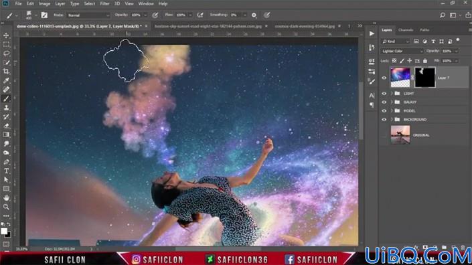The image size is (472, 265).
Task: Open brush smoothing options gear
Action: click(x=254, y=15)
